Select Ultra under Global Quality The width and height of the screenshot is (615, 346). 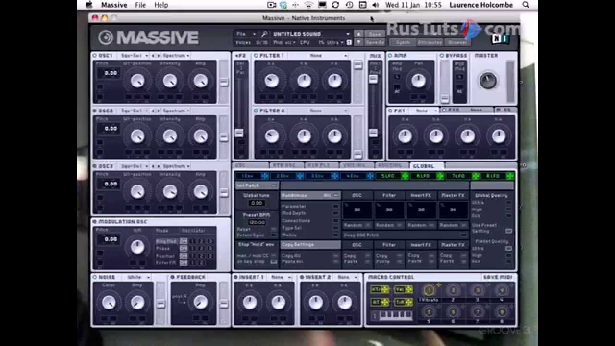[509, 203]
